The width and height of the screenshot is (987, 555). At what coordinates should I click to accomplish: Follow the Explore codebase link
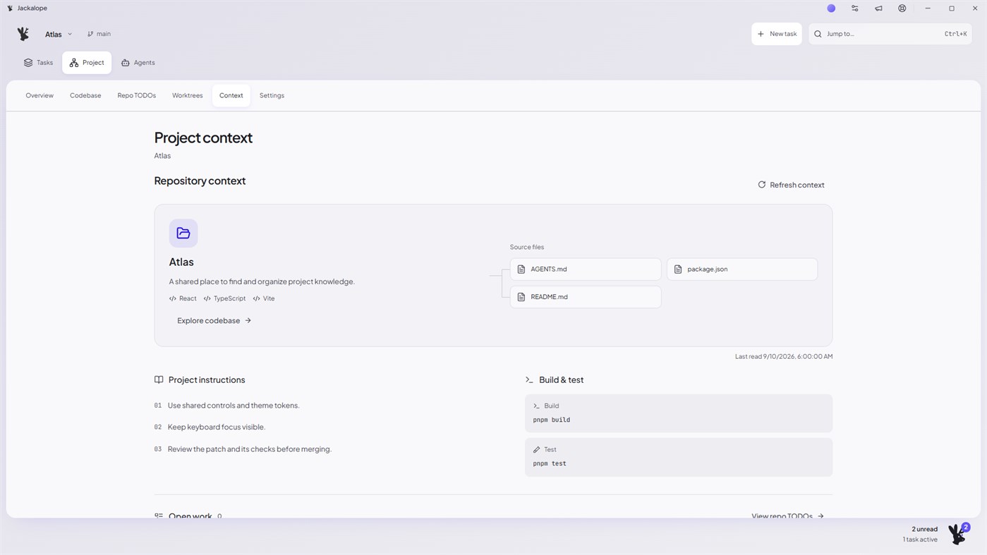click(214, 320)
